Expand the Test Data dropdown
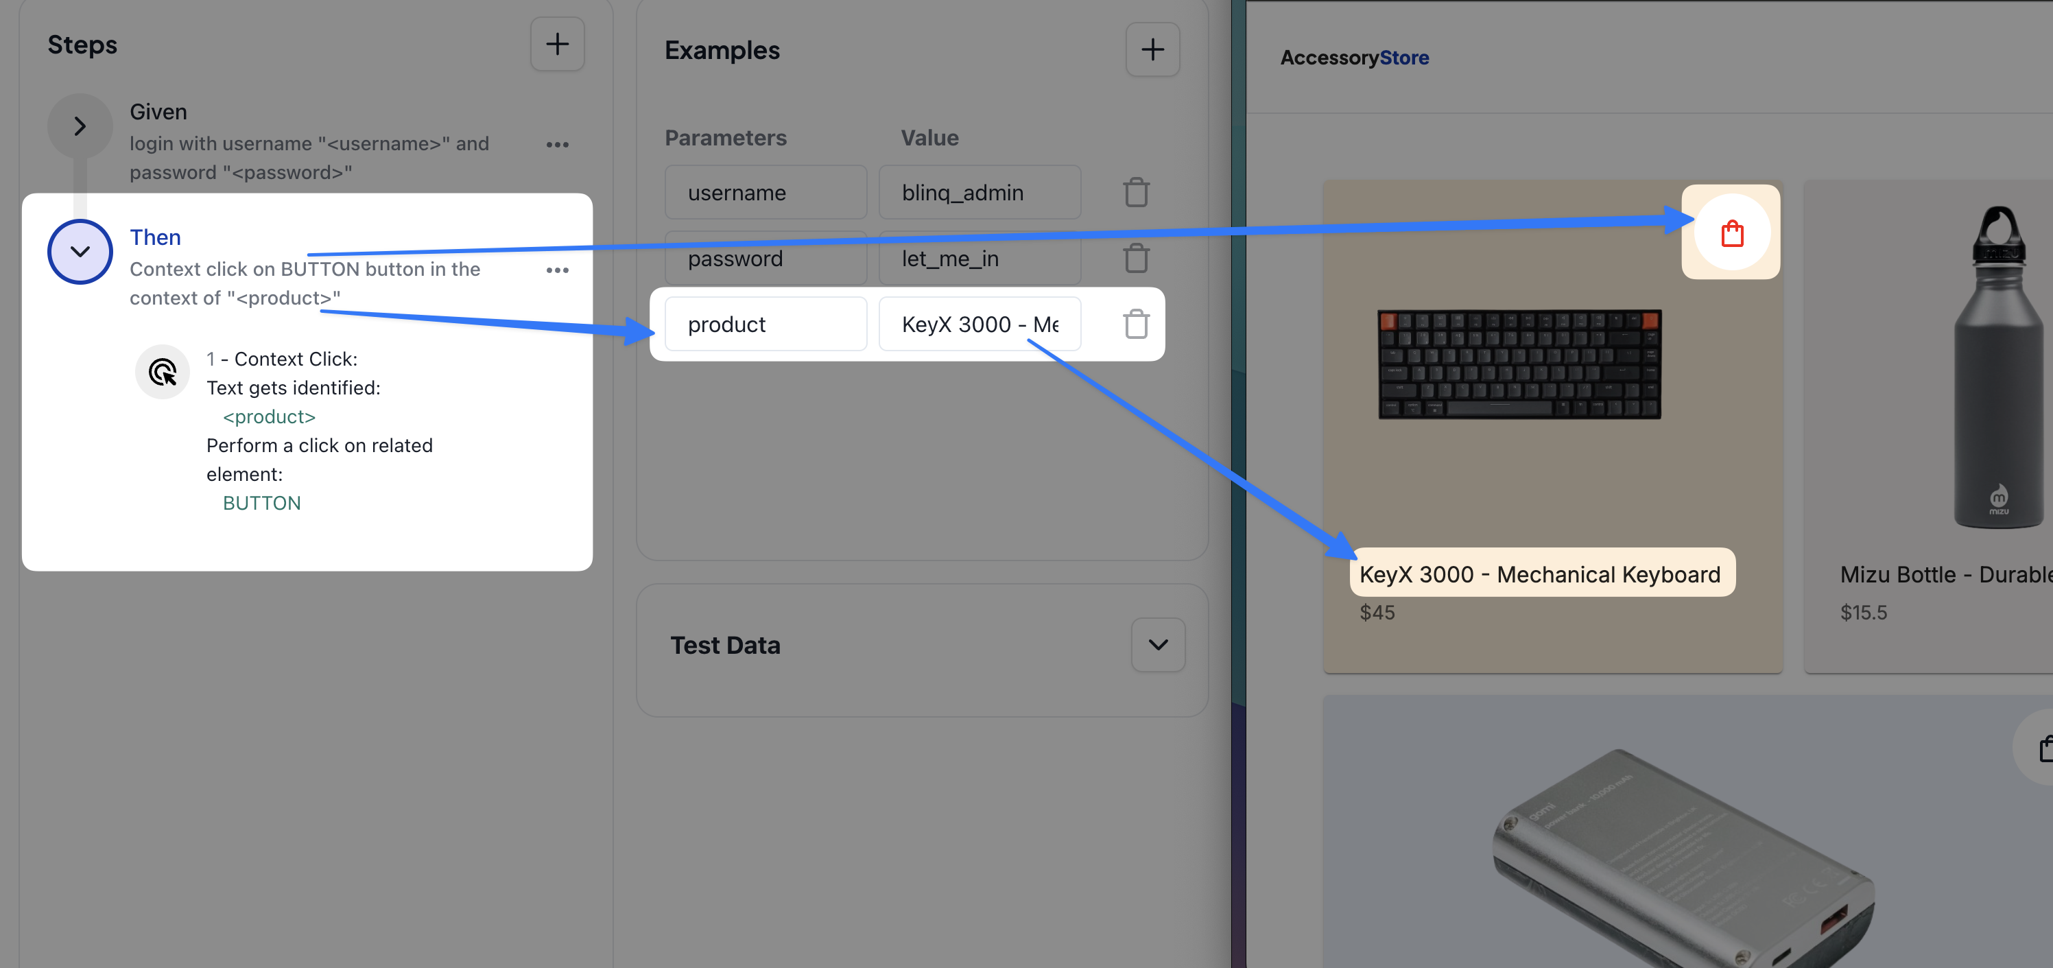The height and width of the screenshot is (968, 2053). point(1157,644)
